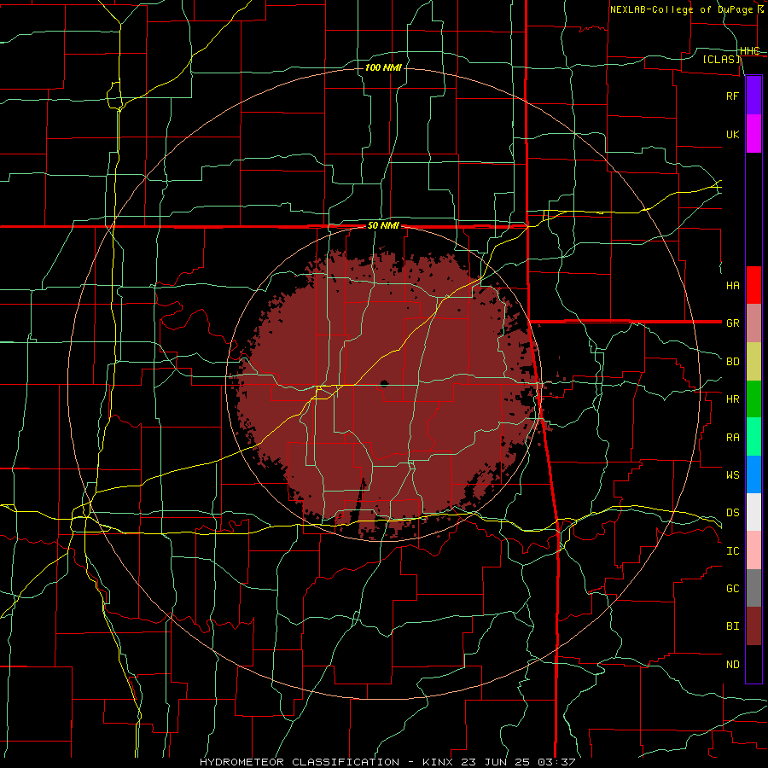Click the ND black legend swatch
This screenshot has width=768, height=768.
[753, 664]
